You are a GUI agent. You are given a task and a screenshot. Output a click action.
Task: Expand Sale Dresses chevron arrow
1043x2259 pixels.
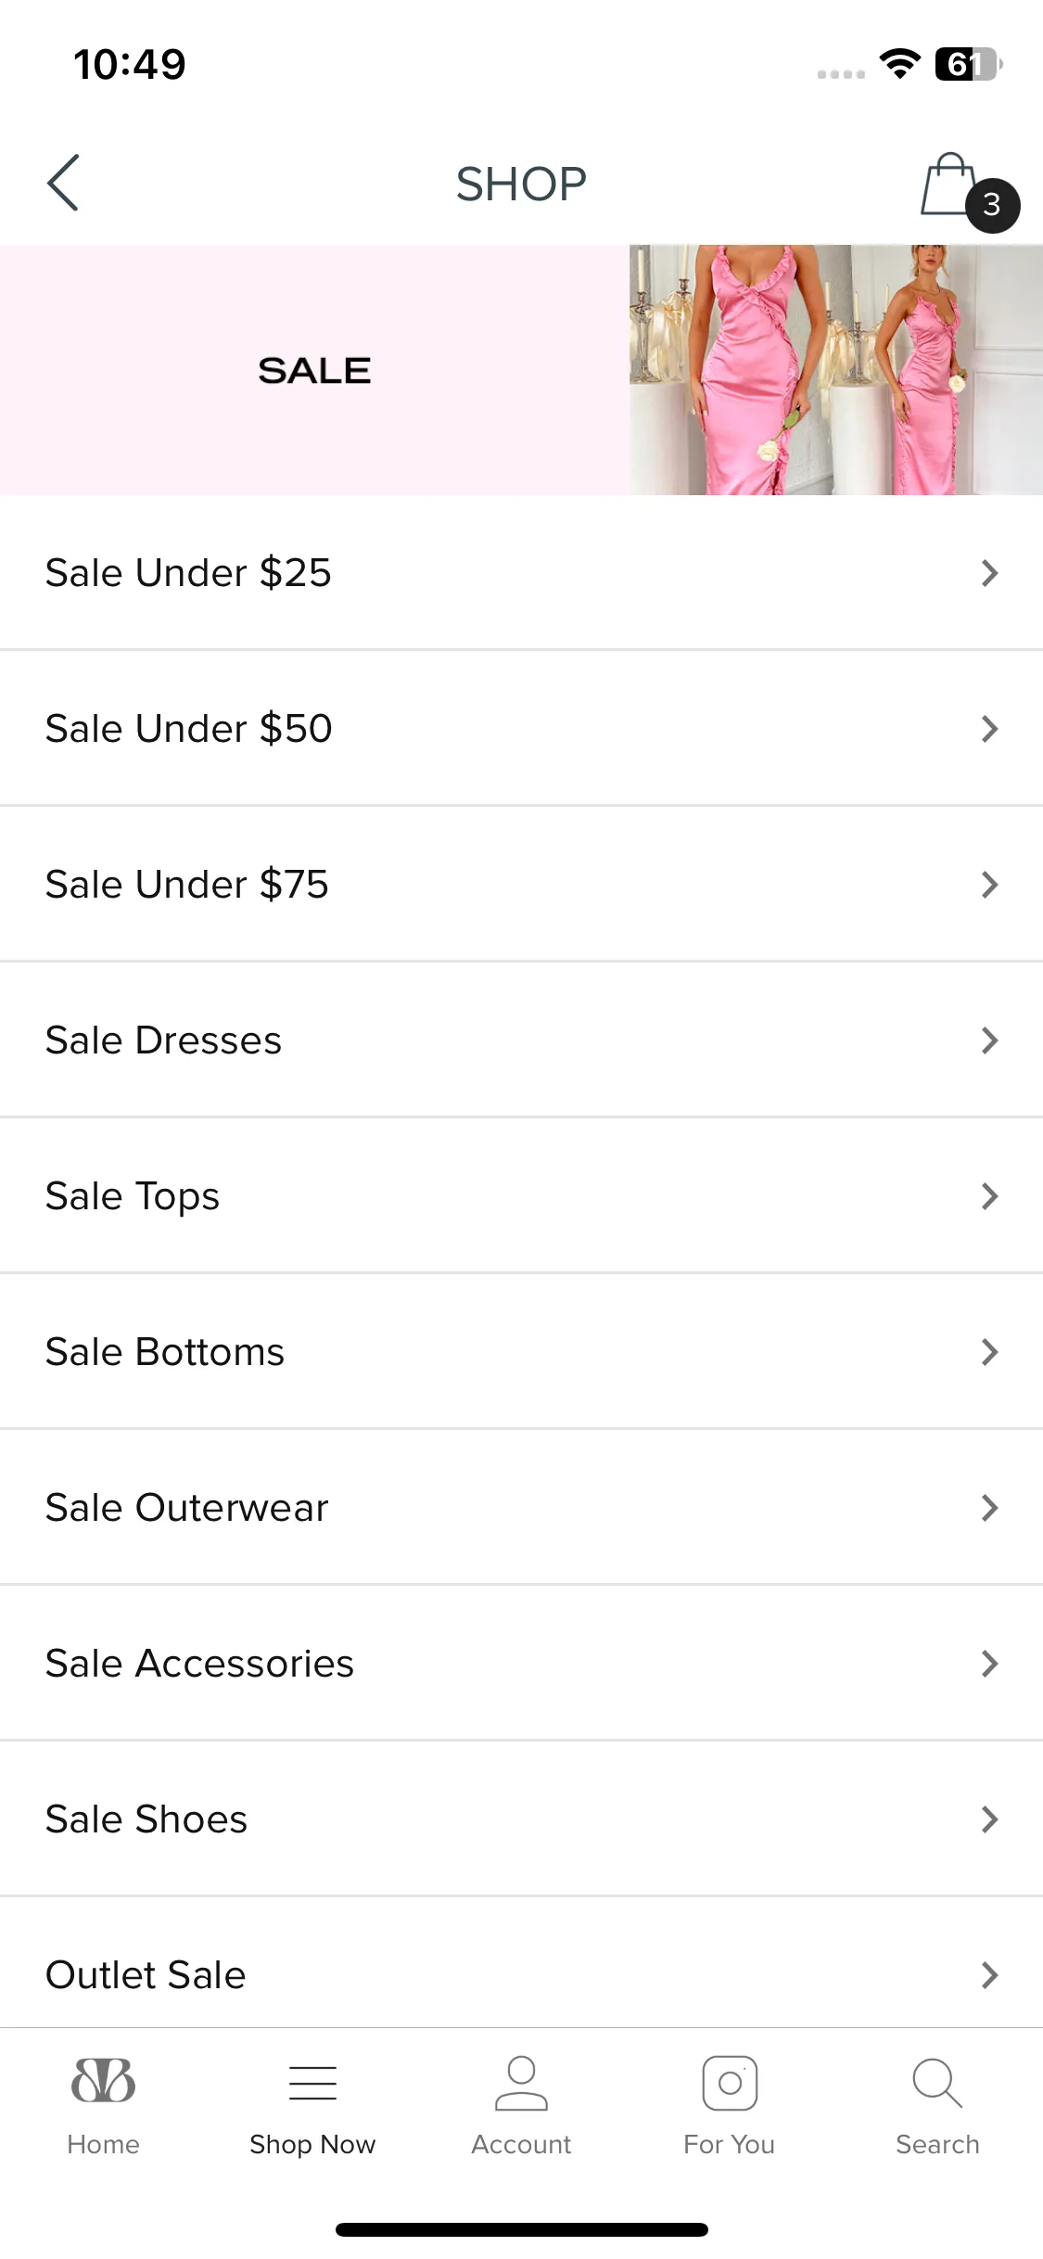point(989,1040)
